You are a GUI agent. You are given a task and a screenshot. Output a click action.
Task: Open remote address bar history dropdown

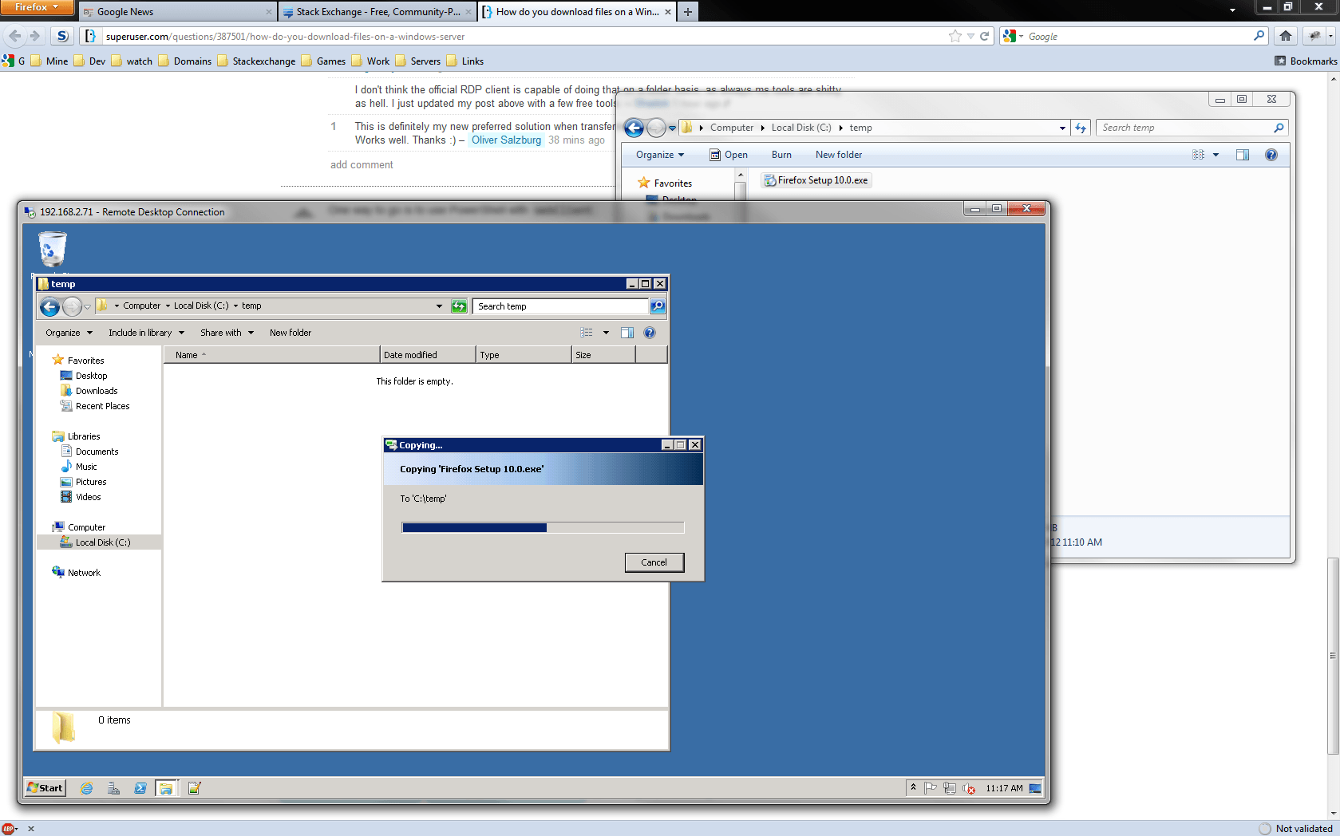pos(439,306)
